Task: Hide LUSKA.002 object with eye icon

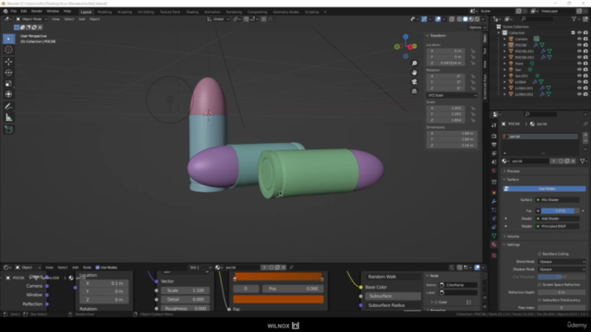Action: [x=579, y=94]
